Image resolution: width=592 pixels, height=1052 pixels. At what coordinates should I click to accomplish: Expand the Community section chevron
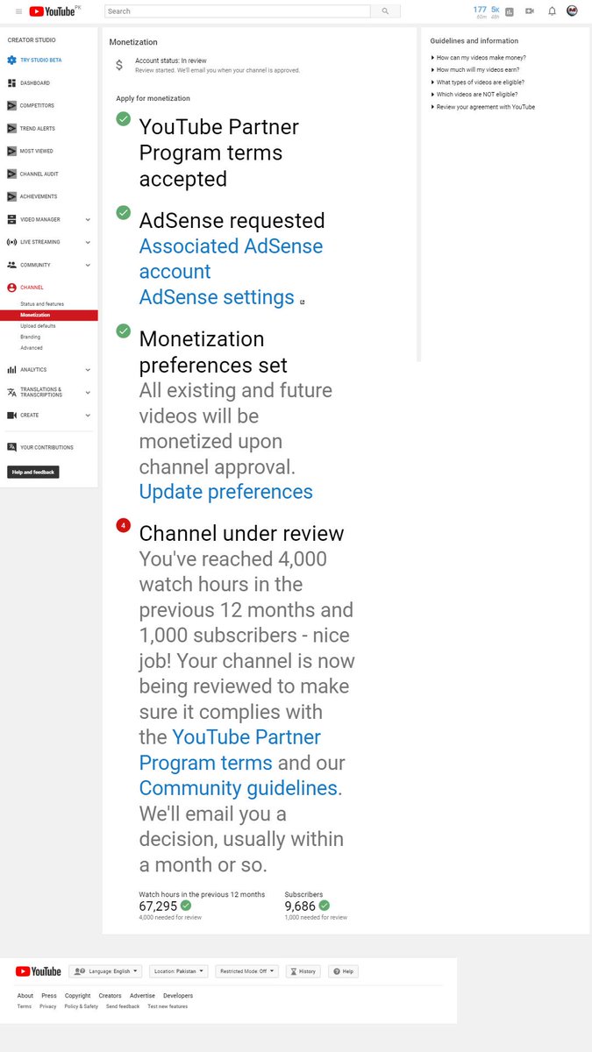pyautogui.click(x=88, y=265)
